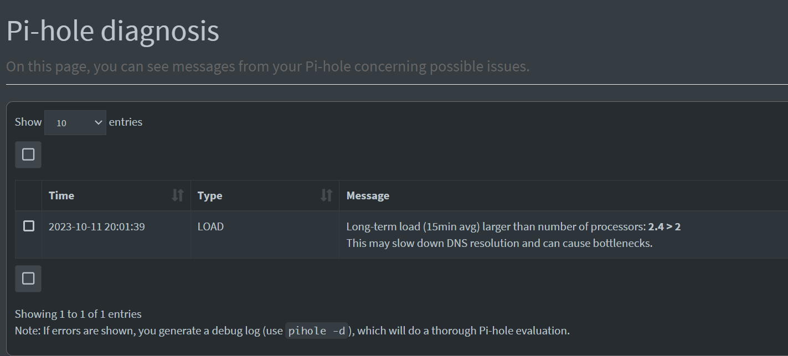Image resolution: width=788 pixels, height=356 pixels.
Task: Expand the dropdown showing the value 10
Action: pyautogui.click(x=75, y=122)
